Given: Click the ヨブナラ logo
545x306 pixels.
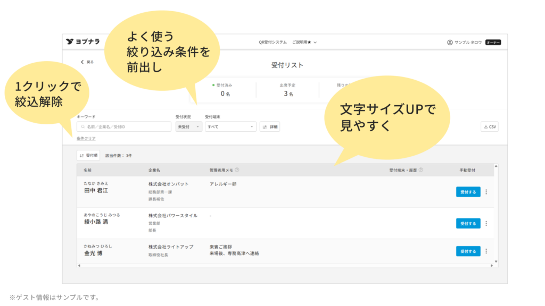Looking at the screenshot, I should pyautogui.click(x=82, y=41).
